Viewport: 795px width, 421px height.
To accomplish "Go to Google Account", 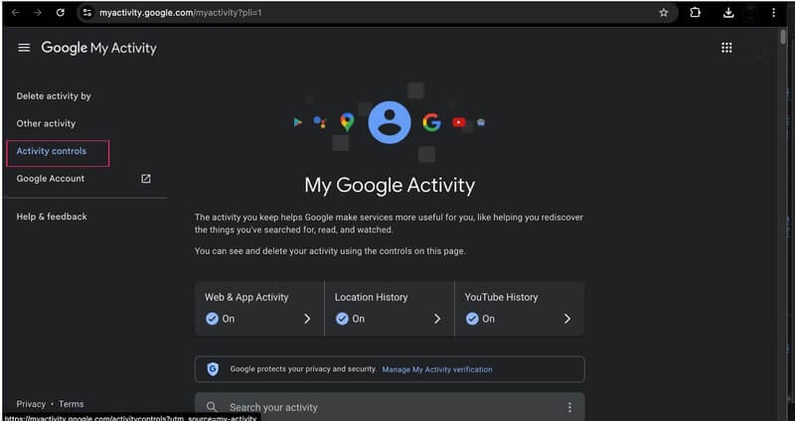I will (x=51, y=179).
